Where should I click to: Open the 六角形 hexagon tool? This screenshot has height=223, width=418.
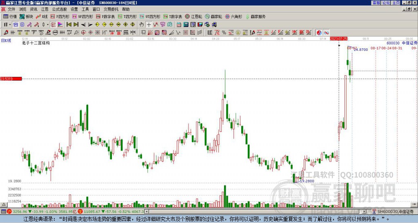[x=234, y=16]
